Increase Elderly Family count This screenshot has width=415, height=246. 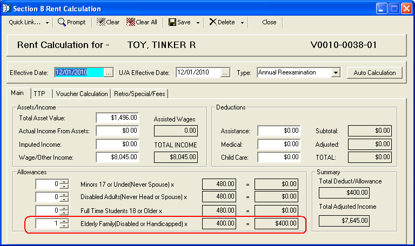tap(64, 221)
